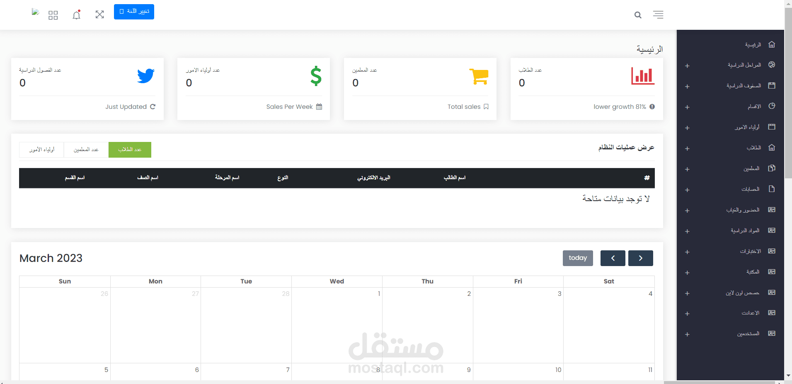Click the calendar icon beside Sales Per Week
792x384 pixels.
[x=319, y=106]
